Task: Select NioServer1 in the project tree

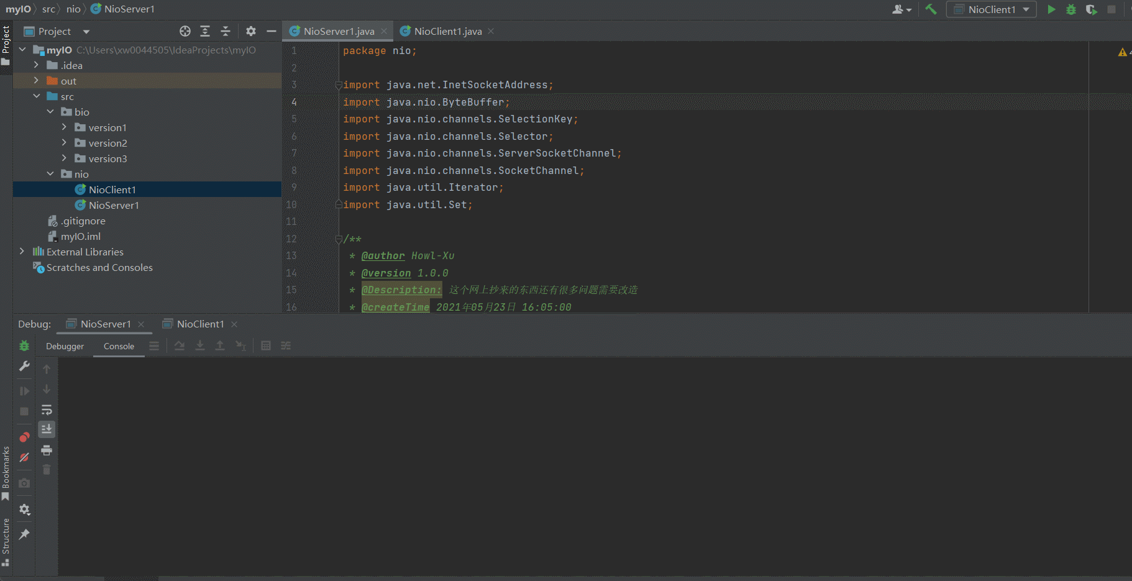Action: point(114,205)
